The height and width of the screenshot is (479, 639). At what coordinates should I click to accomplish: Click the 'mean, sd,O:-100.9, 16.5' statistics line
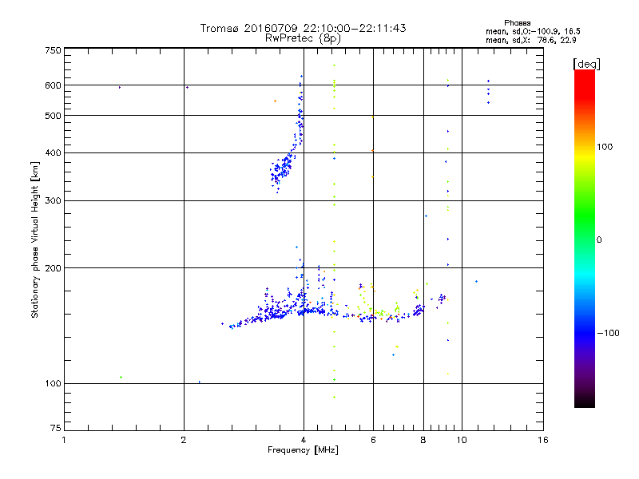(533, 31)
